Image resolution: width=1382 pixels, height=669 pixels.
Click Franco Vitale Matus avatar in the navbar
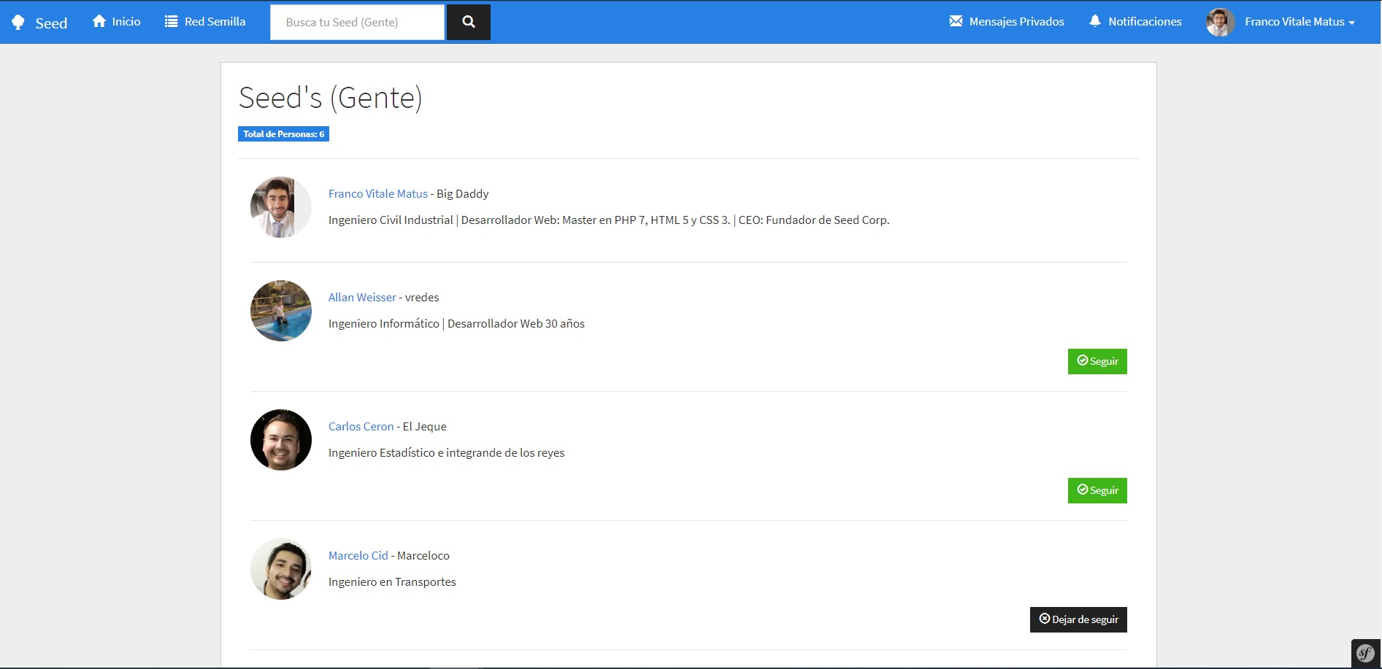(x=1219, y=21)
